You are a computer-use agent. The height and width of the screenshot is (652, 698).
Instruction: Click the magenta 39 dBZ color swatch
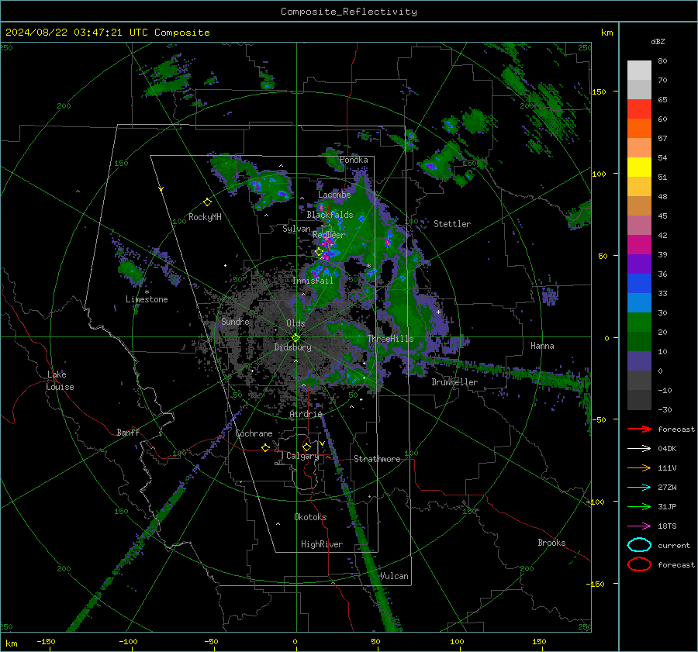639,244
